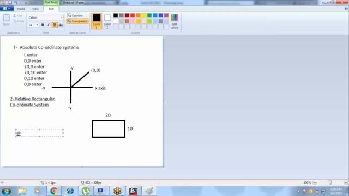The width and height of the screenshot is (349, 196).
Task: Pick the blue-gray swatch in second row
Action: tap(161, 21)
